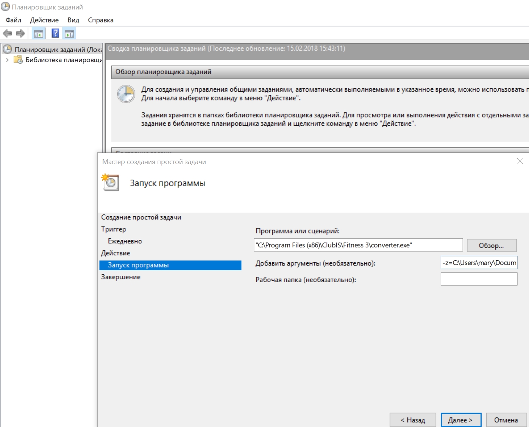The height and width of the screenshot is (427, 529).
Task: Click the Back arrow toolbar icon
Action: pyautogui.click(x=7, y=33)
